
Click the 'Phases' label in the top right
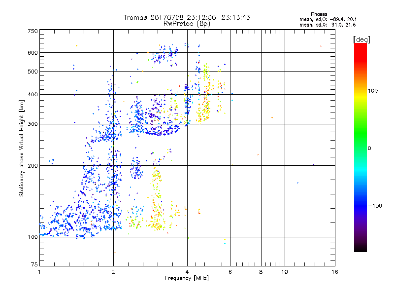point(319,14)
